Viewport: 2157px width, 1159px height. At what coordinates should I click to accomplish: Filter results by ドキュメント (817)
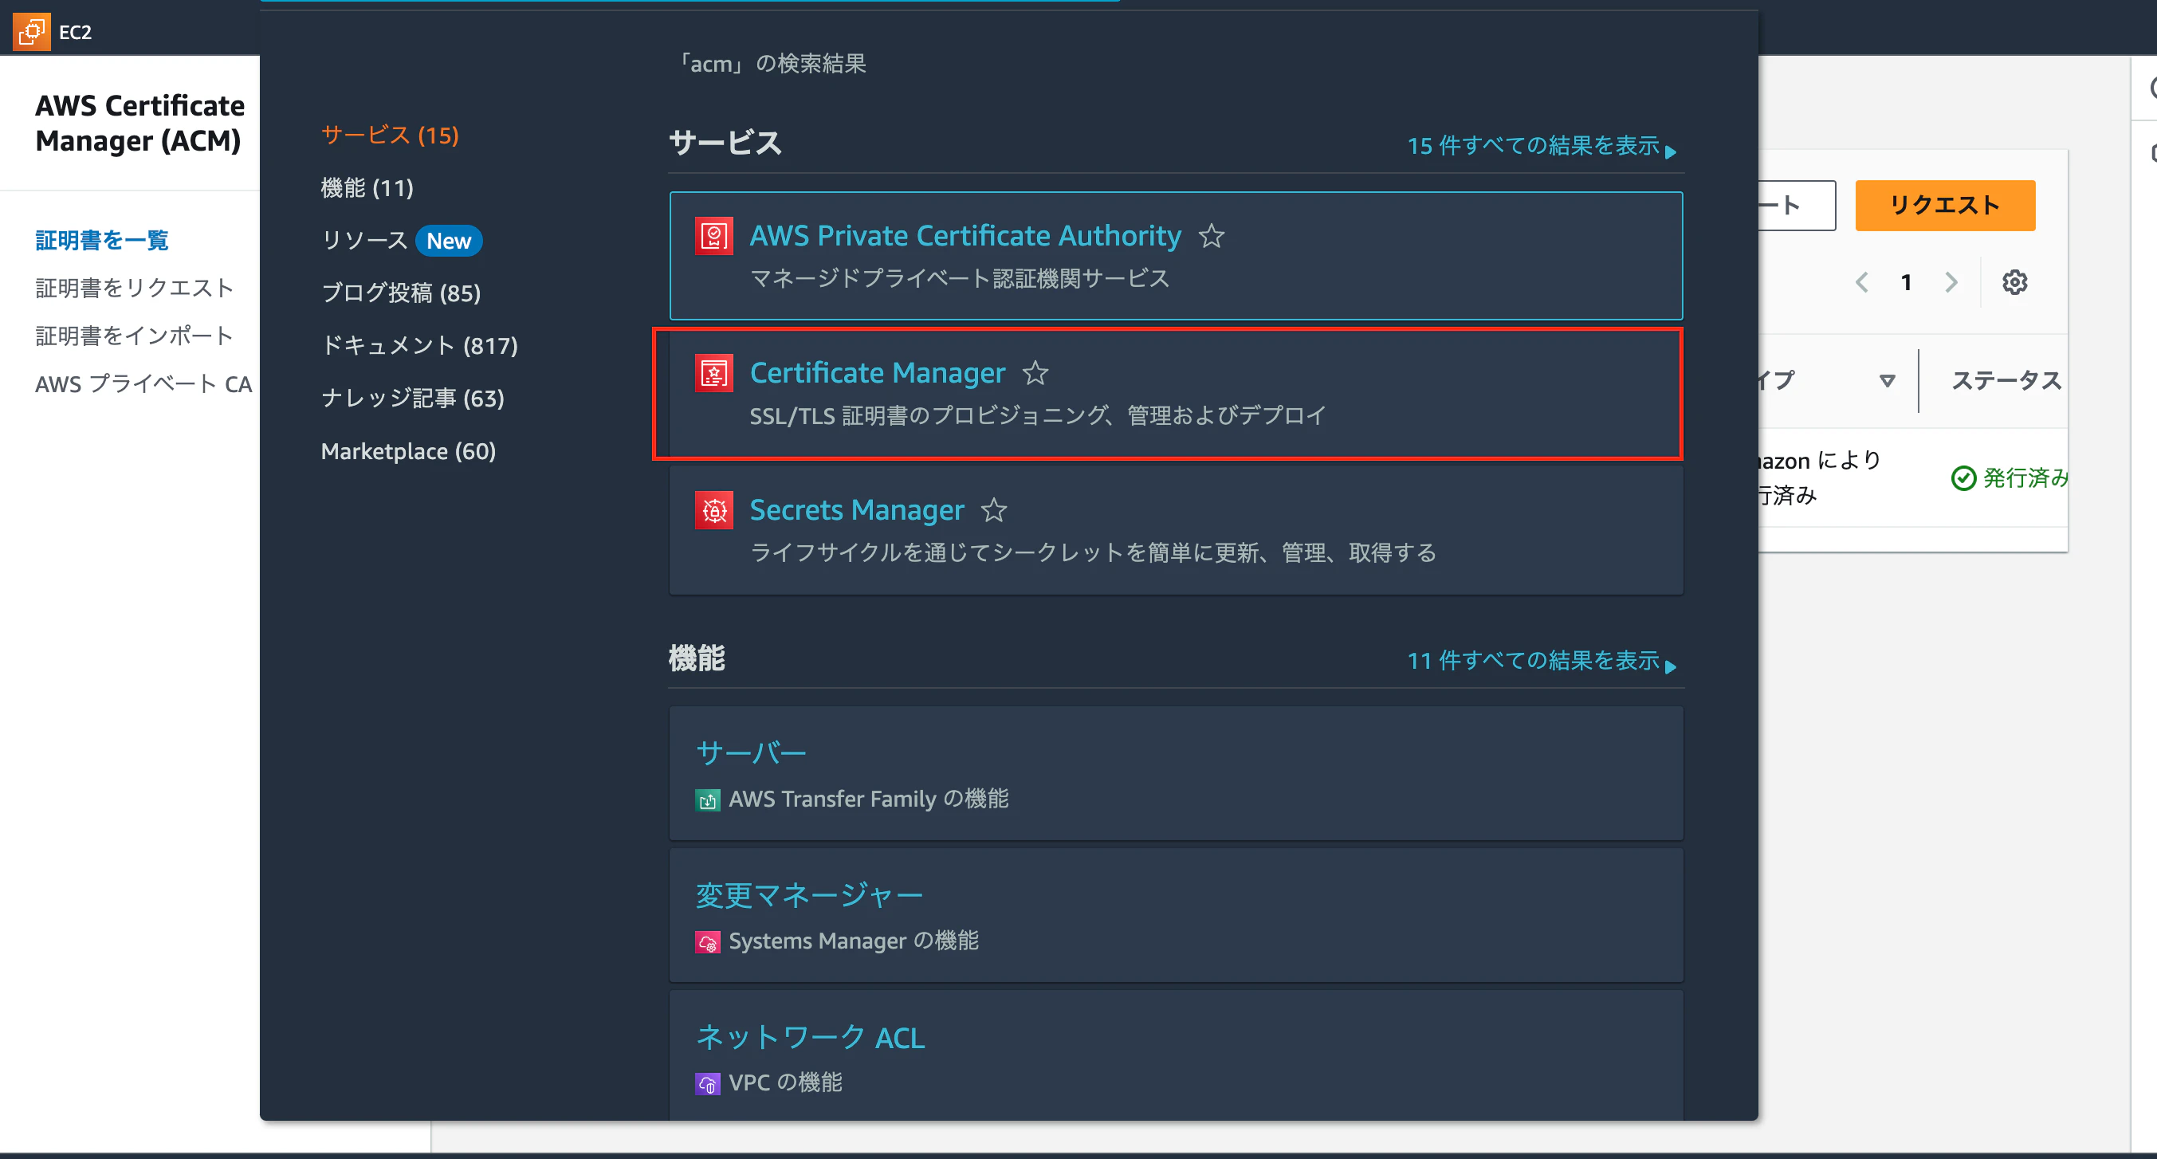[x=419, y=346]
